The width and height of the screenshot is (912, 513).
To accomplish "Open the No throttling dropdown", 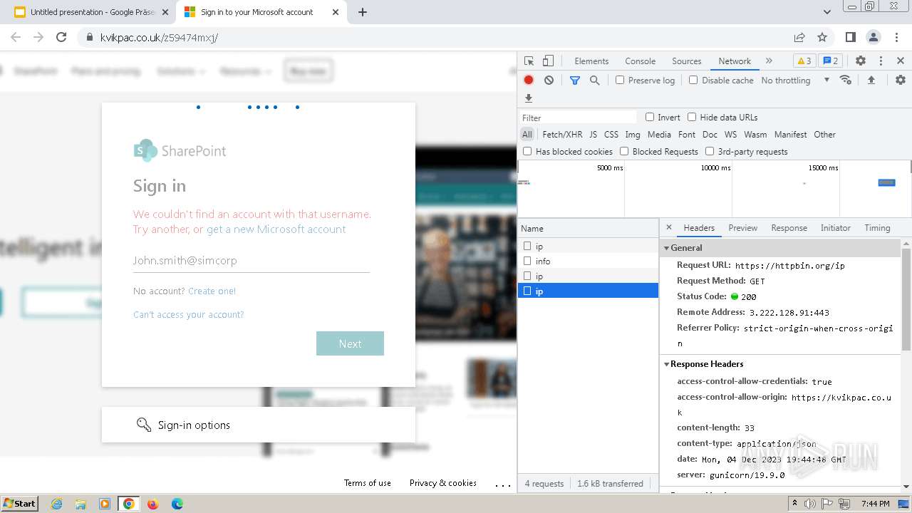I will (x=795, y=81).
